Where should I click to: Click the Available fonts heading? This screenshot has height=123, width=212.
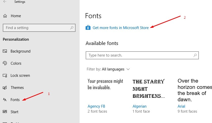pyautogui.click(x=102, y=43)
